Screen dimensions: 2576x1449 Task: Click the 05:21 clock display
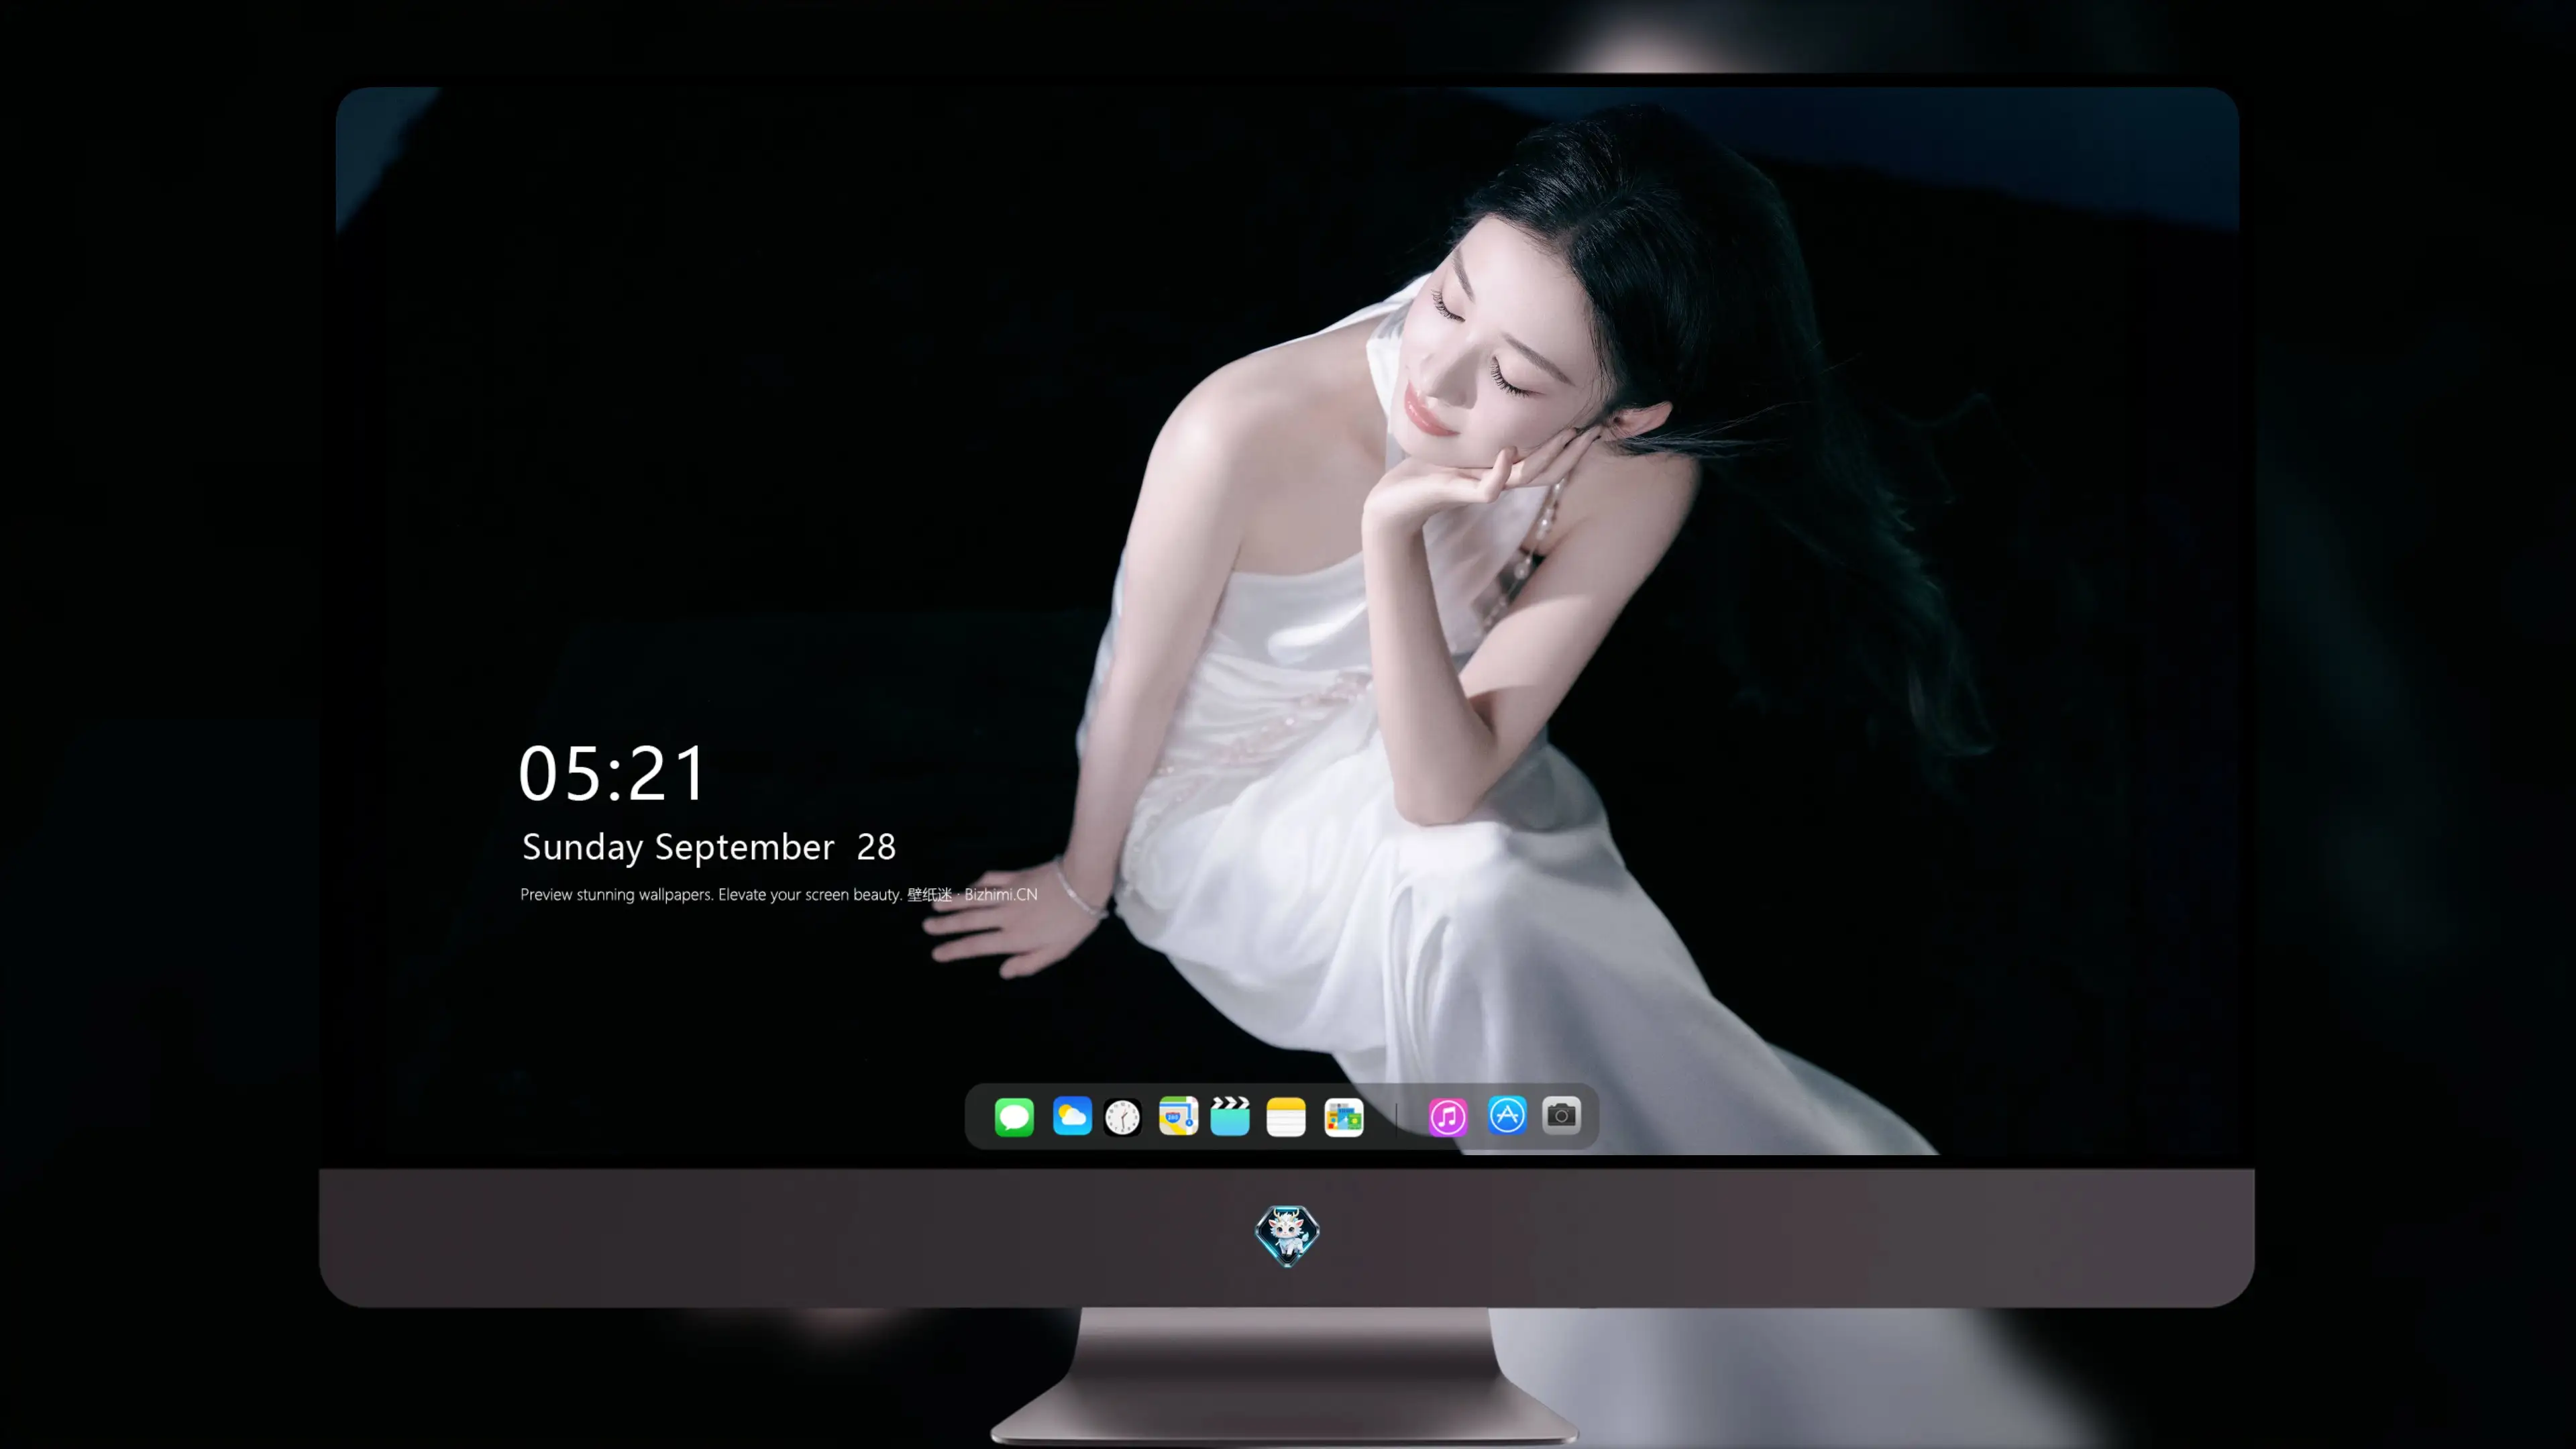[x=612, y=773]
